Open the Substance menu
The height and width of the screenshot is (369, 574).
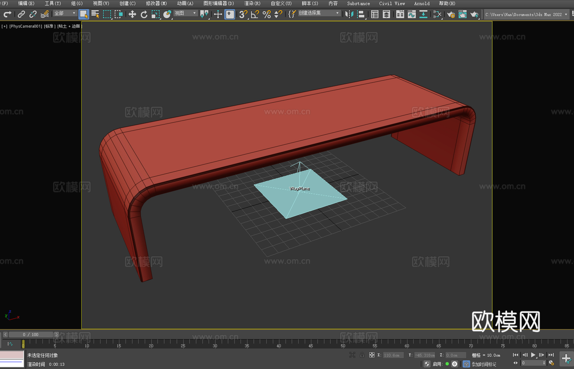[x=358, y=3]
